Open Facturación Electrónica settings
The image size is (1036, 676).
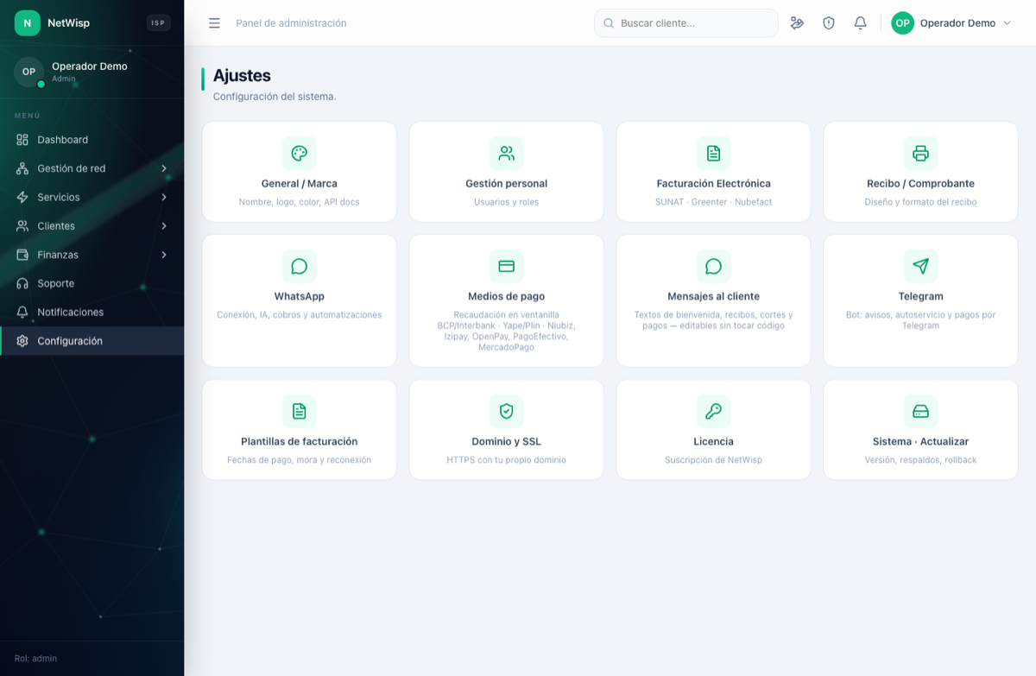coord(714,171)
